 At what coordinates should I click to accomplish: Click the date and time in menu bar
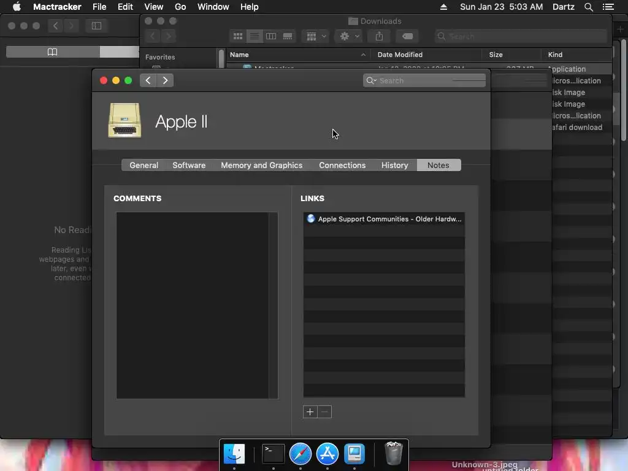[502, 7]
